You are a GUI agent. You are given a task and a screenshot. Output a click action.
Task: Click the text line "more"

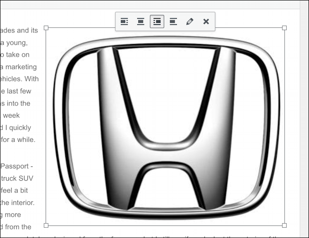pos(13,215)
